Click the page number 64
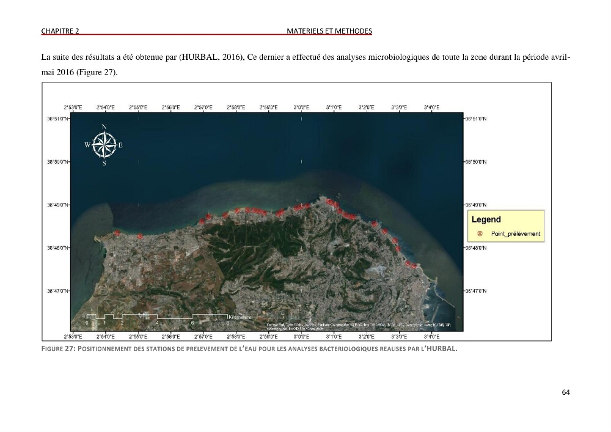 click(x=566, y=392)
